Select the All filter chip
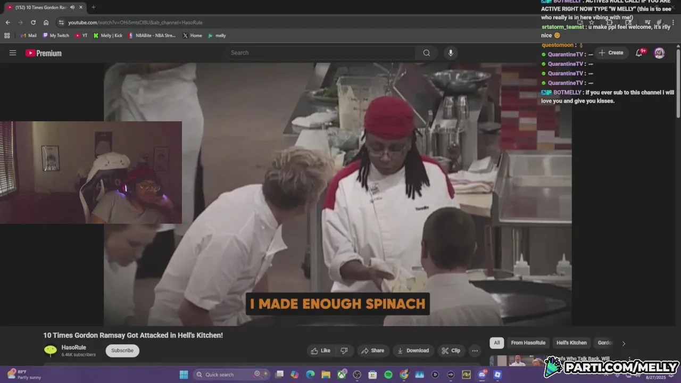 tap(497, 343)
